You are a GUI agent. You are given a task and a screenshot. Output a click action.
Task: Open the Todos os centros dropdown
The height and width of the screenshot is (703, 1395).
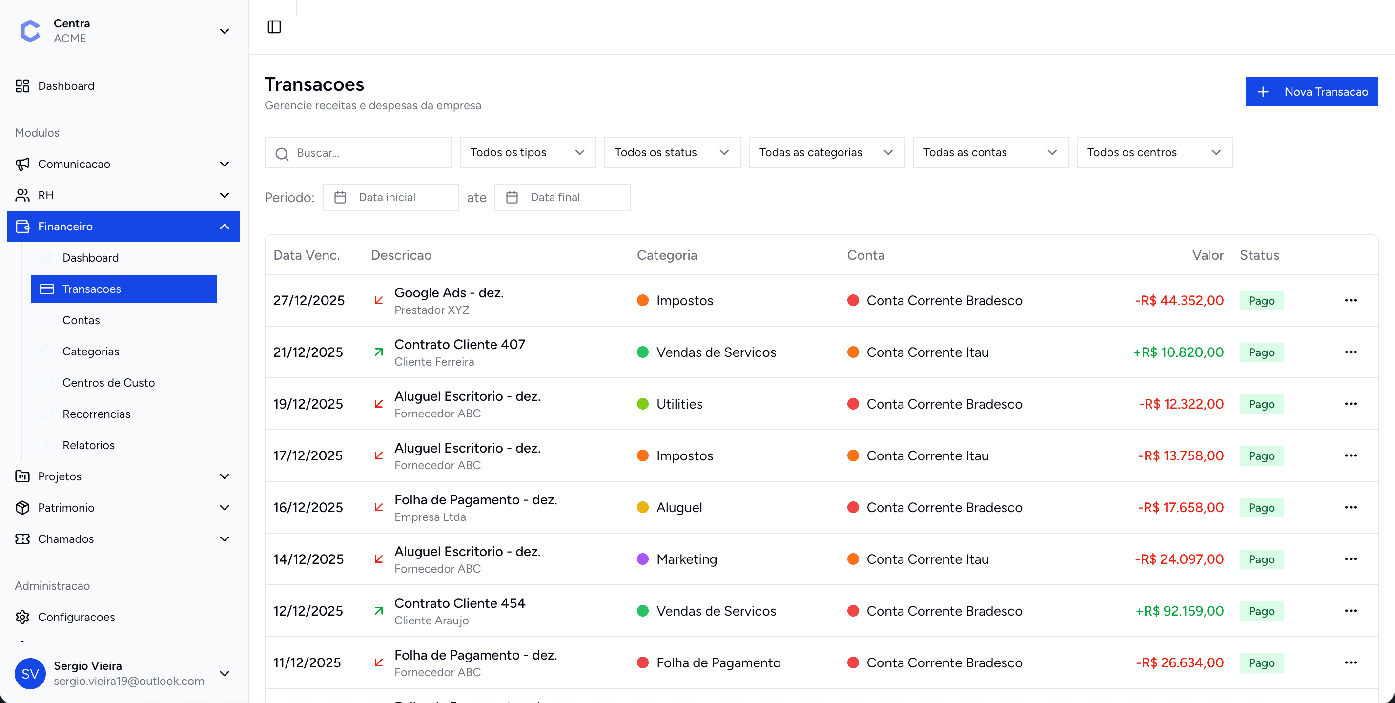pyautogui.click(x=1154, y=152)
